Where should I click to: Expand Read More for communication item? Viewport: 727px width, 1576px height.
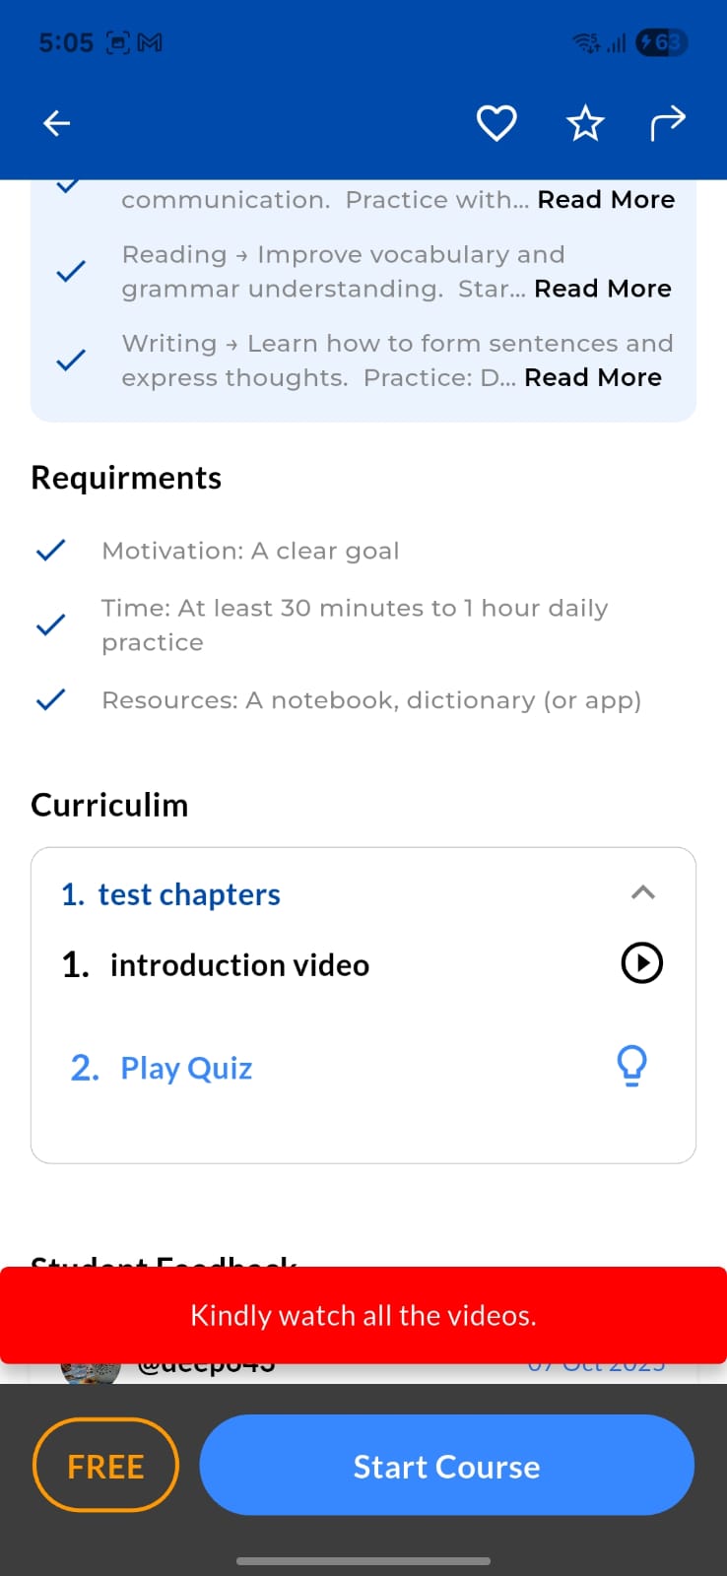(606, 199)
